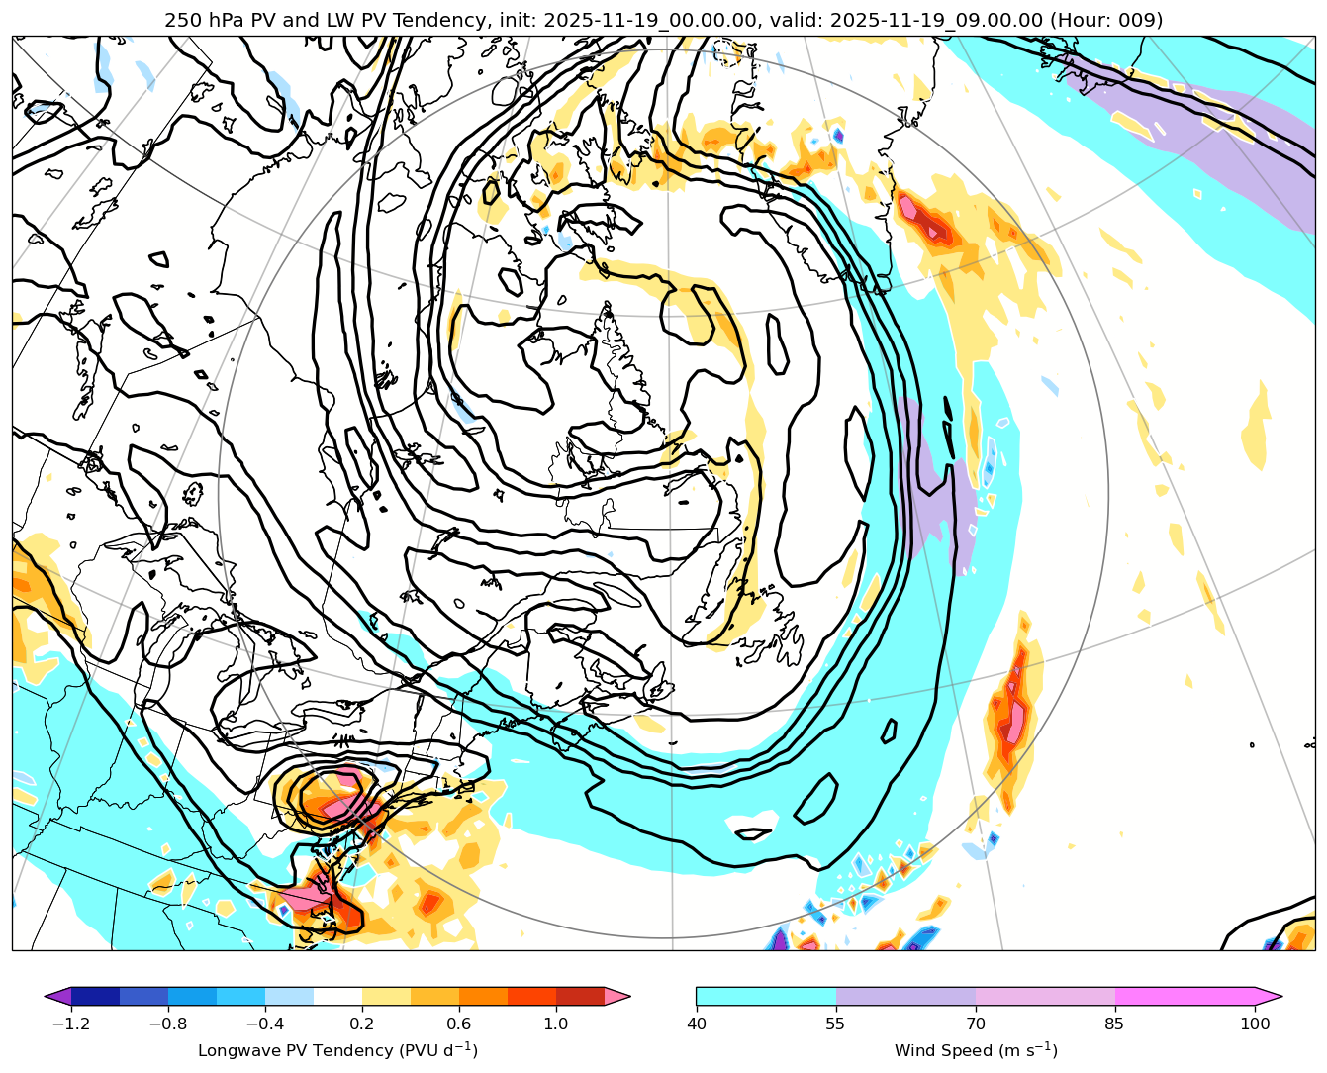1327x1073 pixels.
Task: Select the dark navy swatch in PV colorbar
Action: coord(95,996)
